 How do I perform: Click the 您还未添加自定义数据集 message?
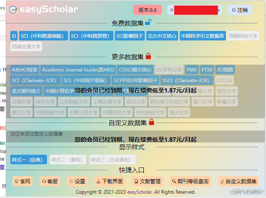pyautogui.click(x=36, y=134)
